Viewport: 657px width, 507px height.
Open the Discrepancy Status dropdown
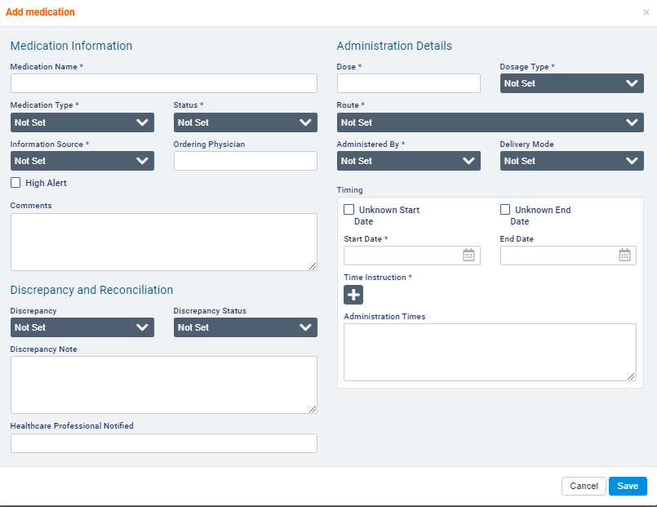[245, 327]
